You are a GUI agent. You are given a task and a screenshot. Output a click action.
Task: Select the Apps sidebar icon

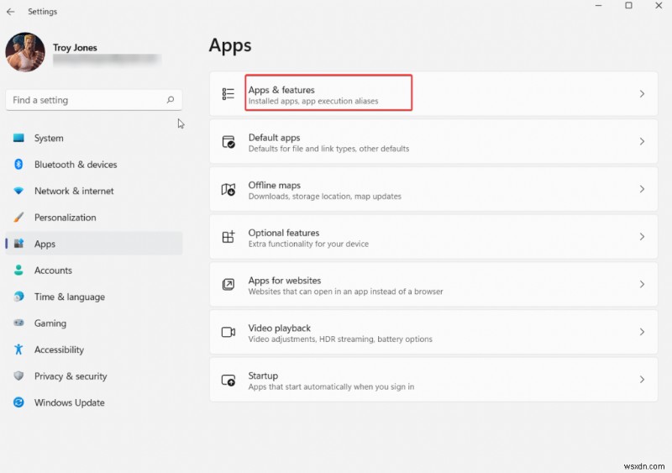(18, 244)
